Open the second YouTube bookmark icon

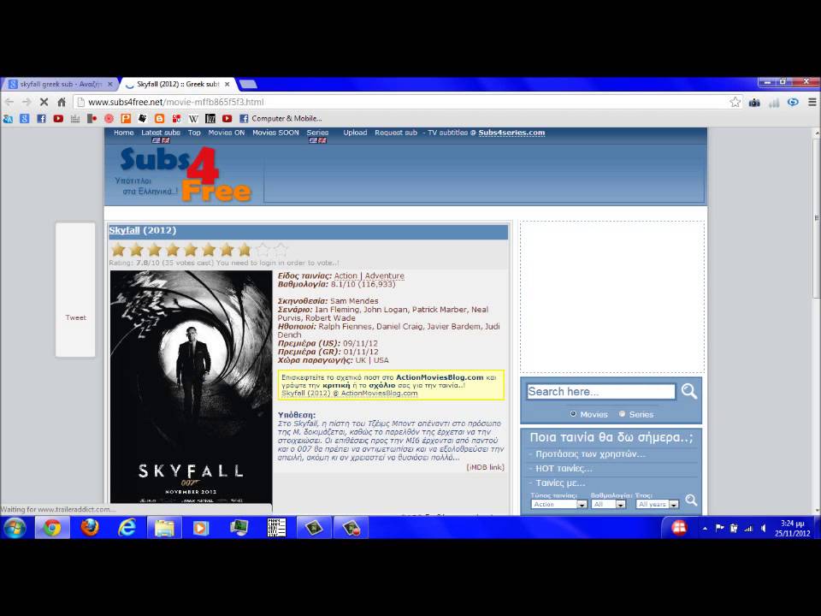tap(227, 119)
